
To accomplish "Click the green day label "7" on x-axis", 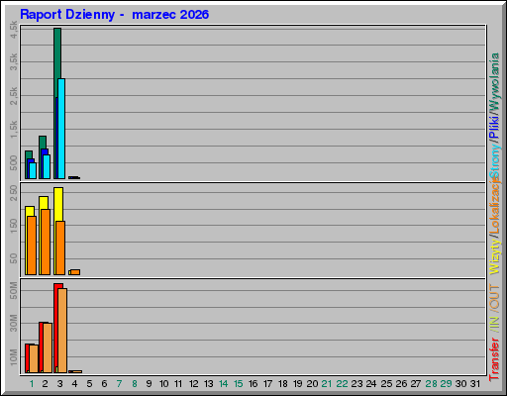I will (119, 384).
